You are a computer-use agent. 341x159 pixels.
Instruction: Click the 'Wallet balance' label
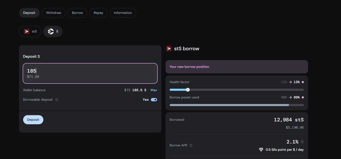point(34,90)
